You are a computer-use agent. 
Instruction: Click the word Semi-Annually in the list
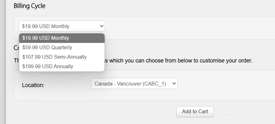(x=70, y=57)
